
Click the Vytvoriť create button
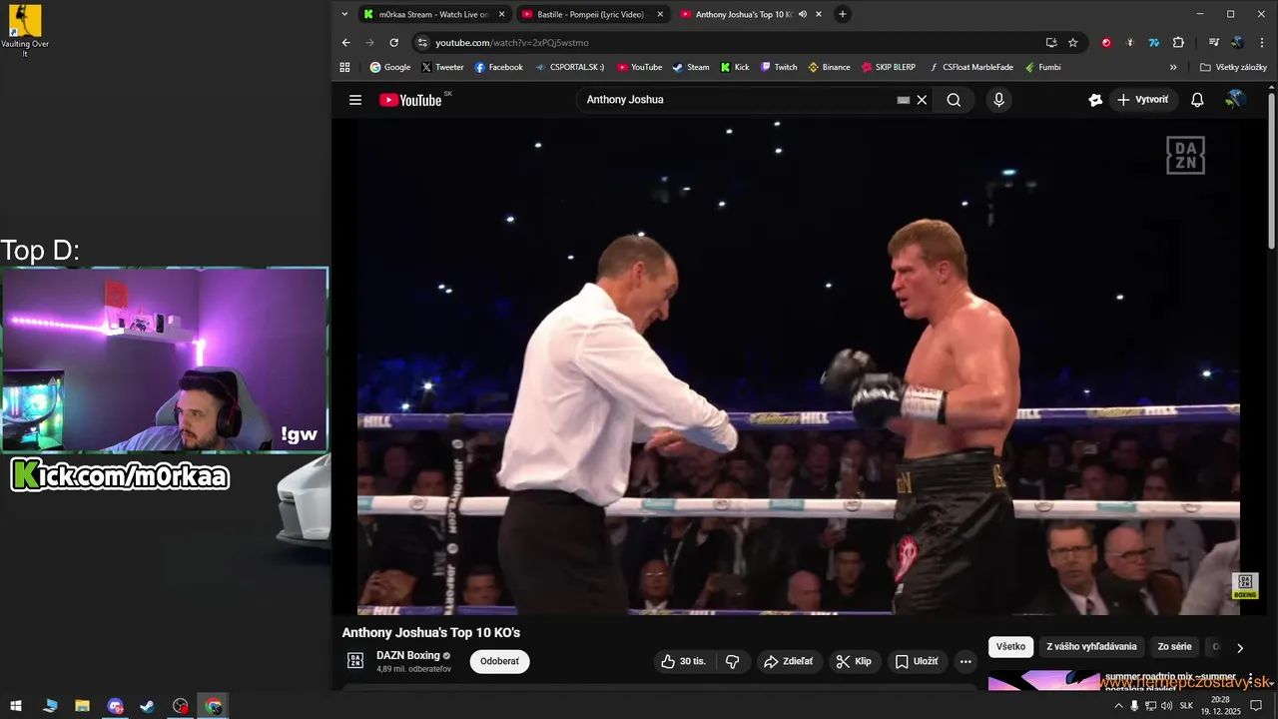pos(1143,100)
